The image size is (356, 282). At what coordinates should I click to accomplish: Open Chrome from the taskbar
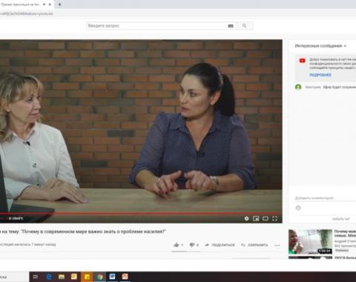tap(100, 277)
